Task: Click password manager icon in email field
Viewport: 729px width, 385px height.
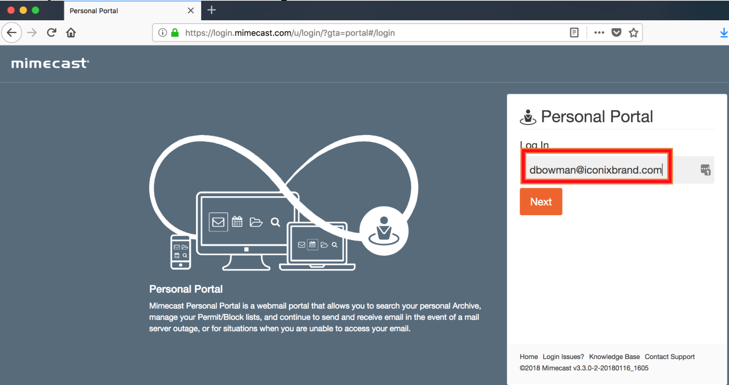Action: click(x=705, y=170)
